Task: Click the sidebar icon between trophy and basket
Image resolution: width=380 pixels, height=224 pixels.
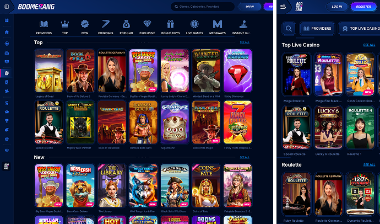Action: (x=7, y=130)
